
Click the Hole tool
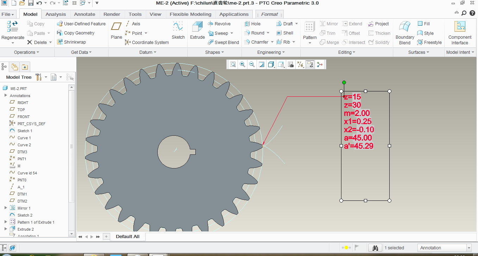point(252,24)
